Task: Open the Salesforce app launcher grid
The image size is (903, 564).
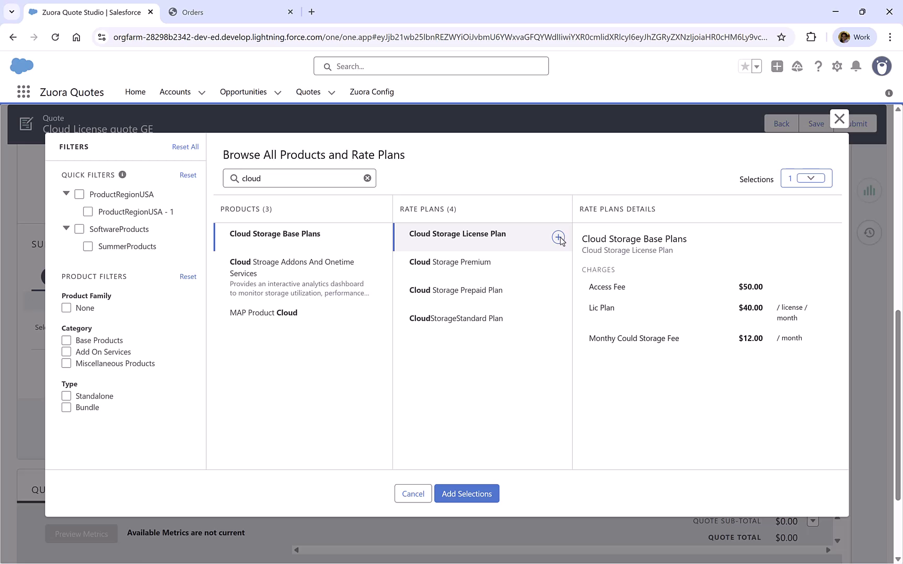Action: tap(24, 91)
